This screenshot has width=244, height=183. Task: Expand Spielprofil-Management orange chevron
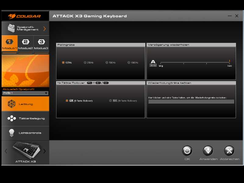click(x=45, y=29)
